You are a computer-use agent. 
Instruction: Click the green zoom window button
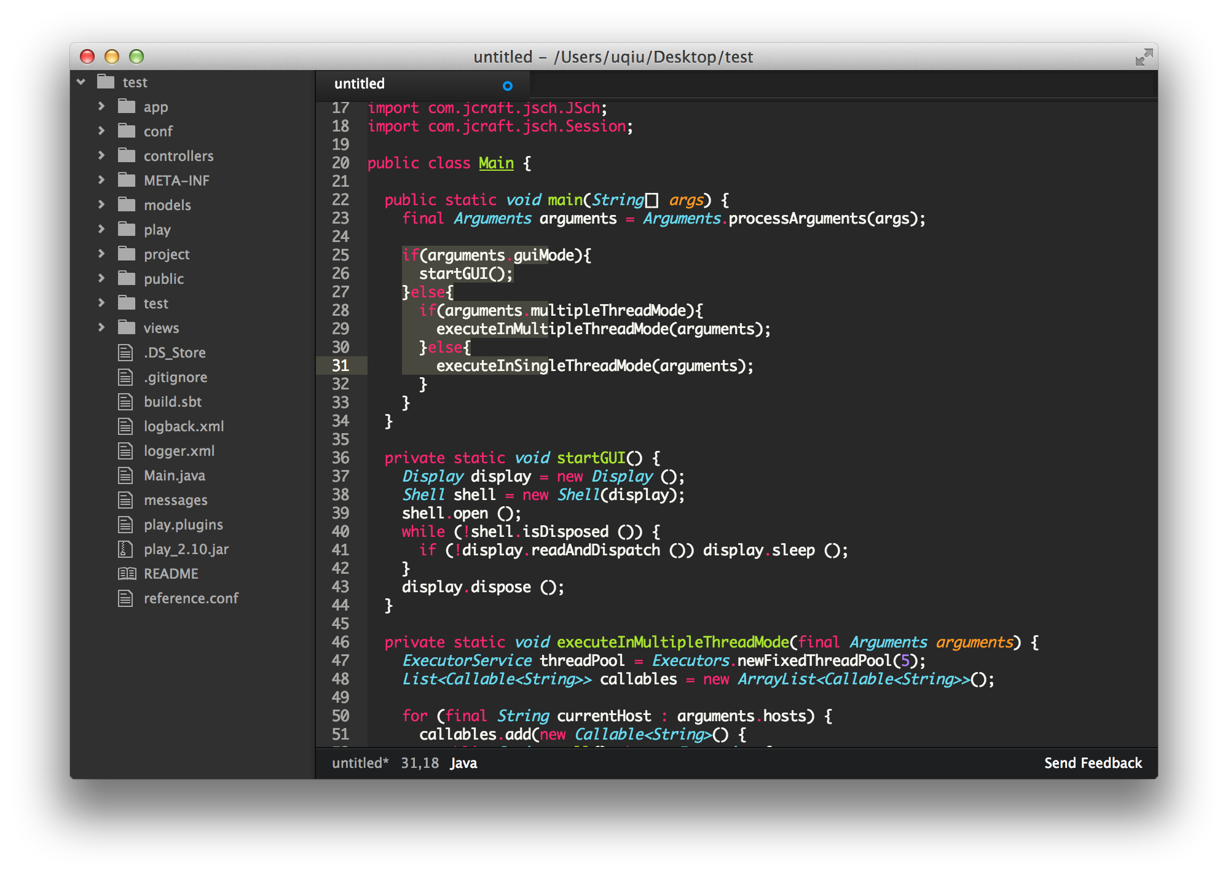136,57
